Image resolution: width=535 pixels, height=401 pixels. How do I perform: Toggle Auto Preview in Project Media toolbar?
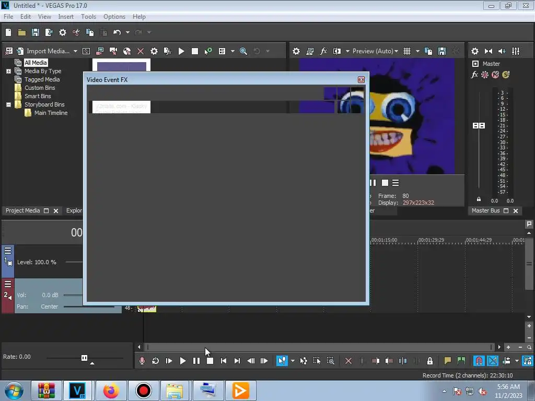[208, 51]
